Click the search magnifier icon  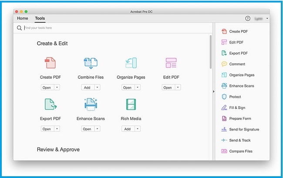pyautogui.click(x=19, y=28)
